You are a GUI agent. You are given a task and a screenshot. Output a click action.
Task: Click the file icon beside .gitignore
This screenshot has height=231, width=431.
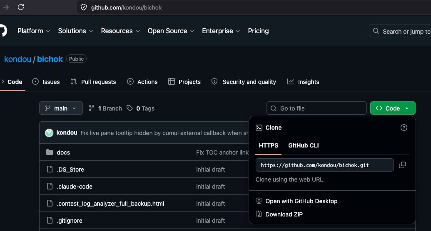(50, 220)
